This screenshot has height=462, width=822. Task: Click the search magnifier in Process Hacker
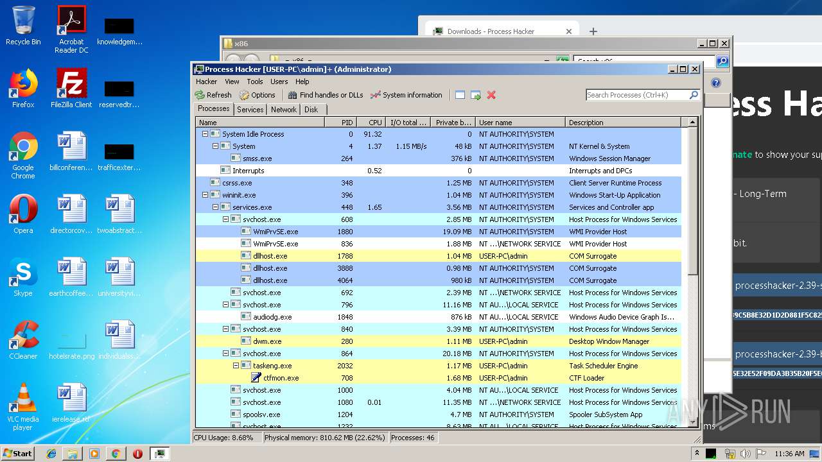pos(694,95)
